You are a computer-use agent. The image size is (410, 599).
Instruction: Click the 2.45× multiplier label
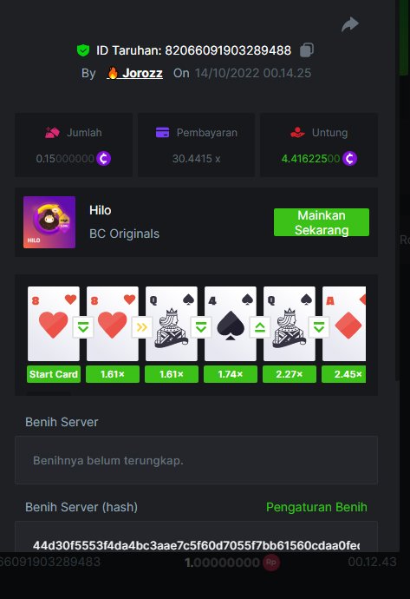tap(343, 374)
